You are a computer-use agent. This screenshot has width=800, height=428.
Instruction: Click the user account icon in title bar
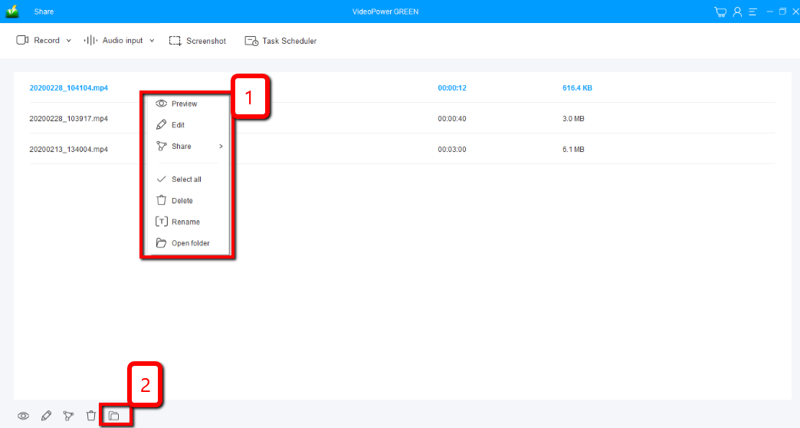coord(737,12)
